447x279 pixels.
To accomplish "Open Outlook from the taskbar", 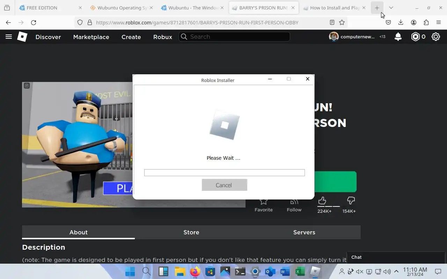I will click(x=270, y=271).
